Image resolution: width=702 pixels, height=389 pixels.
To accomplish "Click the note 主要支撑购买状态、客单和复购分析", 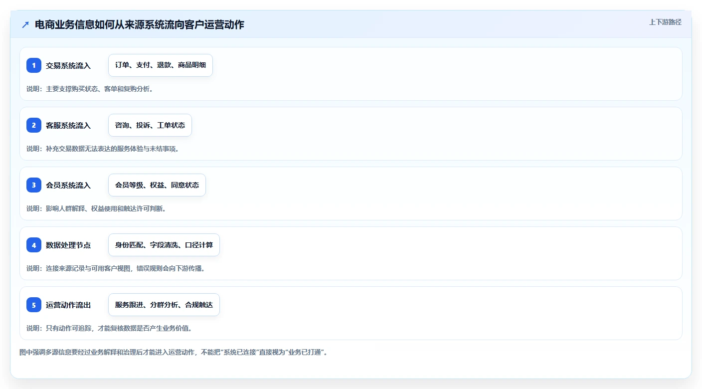I will tap(90, 89).
